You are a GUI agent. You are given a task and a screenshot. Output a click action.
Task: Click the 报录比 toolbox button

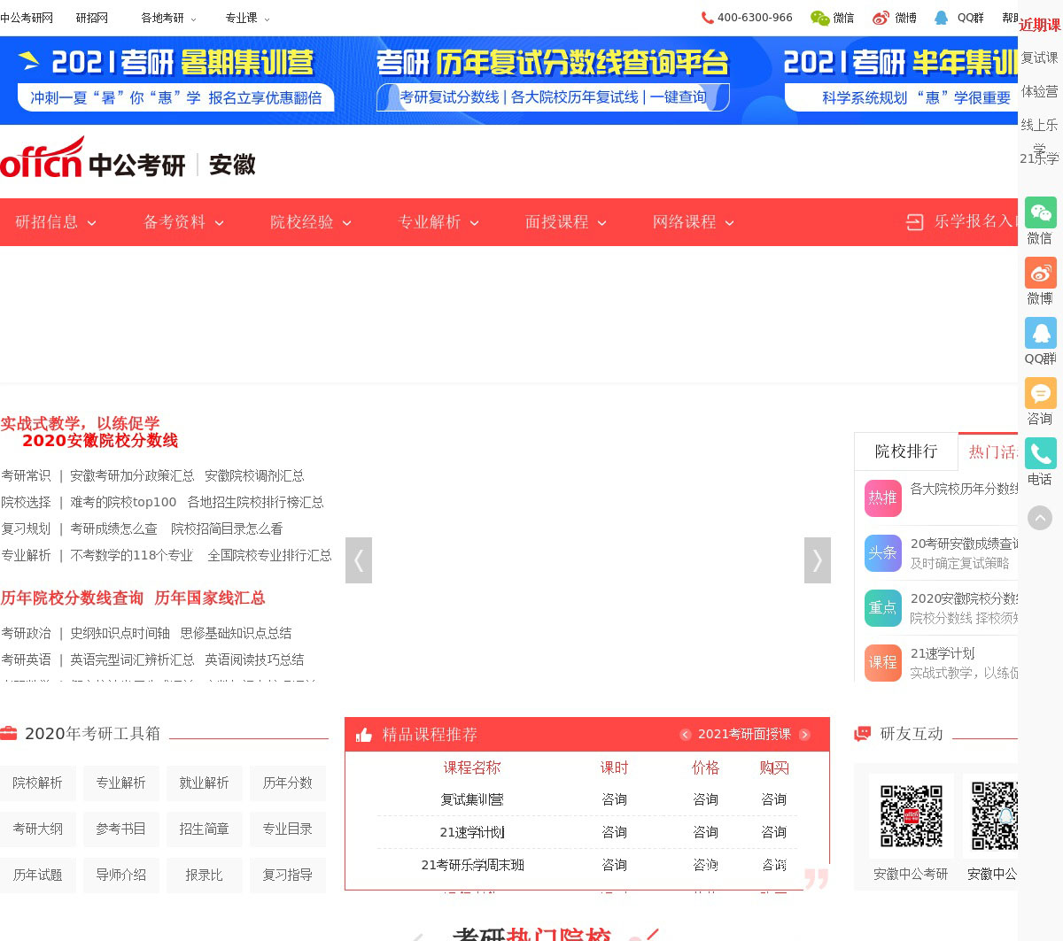[205, 875]
